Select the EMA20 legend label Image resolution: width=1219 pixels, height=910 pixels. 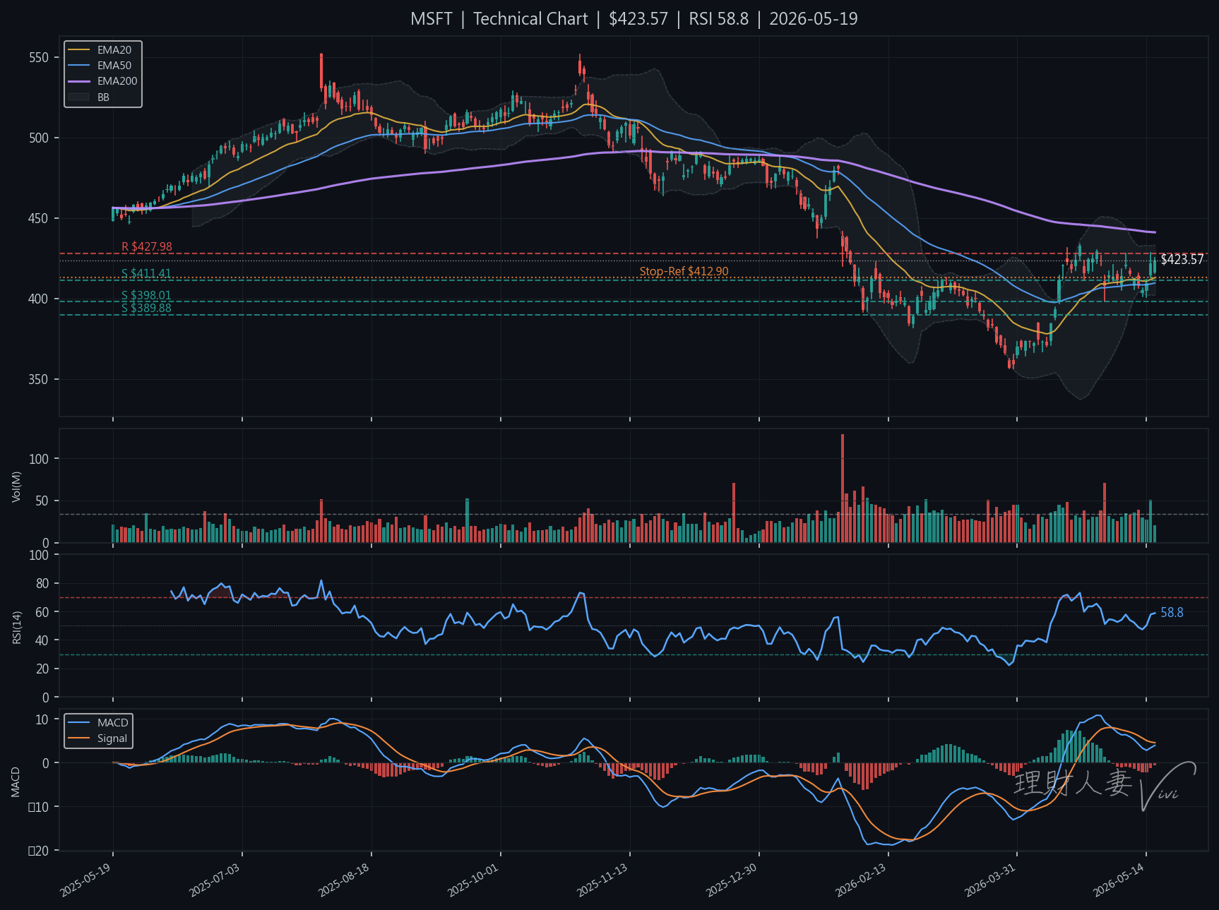coord(114,50)
